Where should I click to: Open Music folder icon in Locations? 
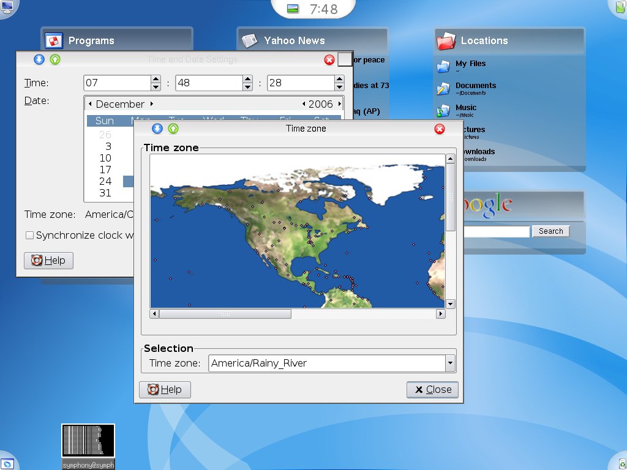pyautogui.click(x=443, y=111)
